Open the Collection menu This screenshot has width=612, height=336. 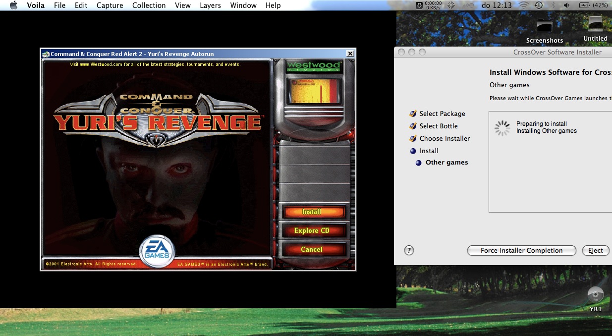pyautogui.click(x=149, y=5)
